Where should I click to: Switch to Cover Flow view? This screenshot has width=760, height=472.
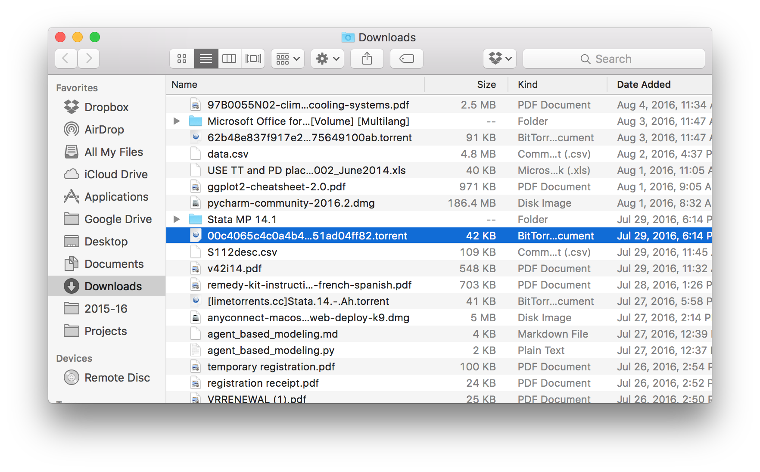(253, 59)
